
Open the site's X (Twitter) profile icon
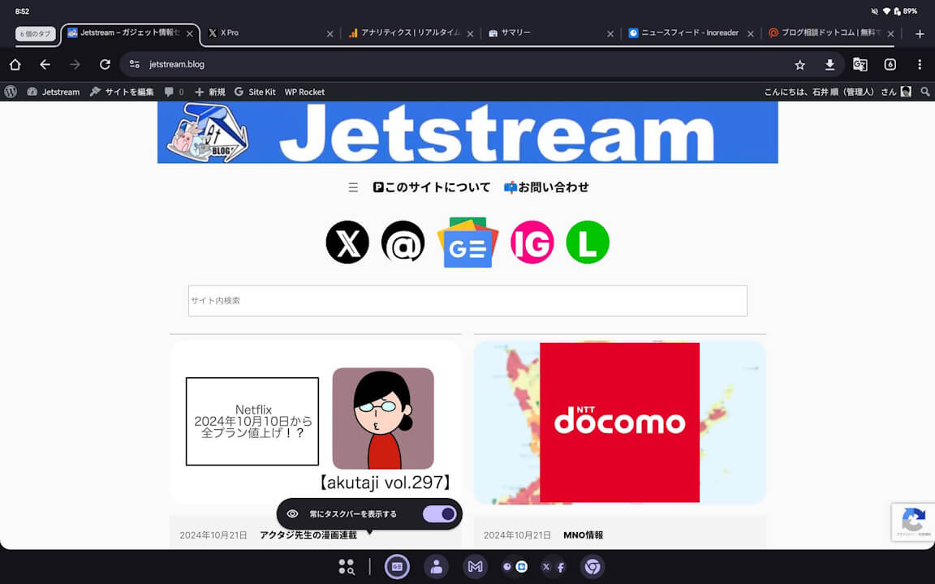point(347,242)
